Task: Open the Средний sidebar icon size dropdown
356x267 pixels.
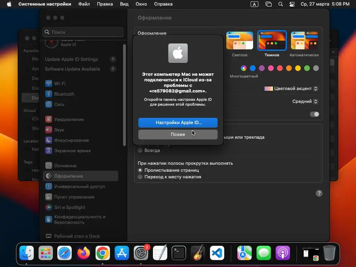Action: tap(305, 102)
